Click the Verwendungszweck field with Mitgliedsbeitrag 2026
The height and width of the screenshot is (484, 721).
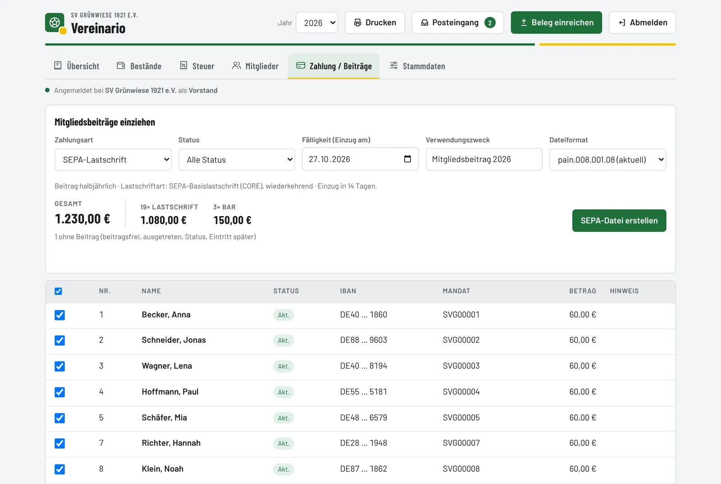coord(484,159)
